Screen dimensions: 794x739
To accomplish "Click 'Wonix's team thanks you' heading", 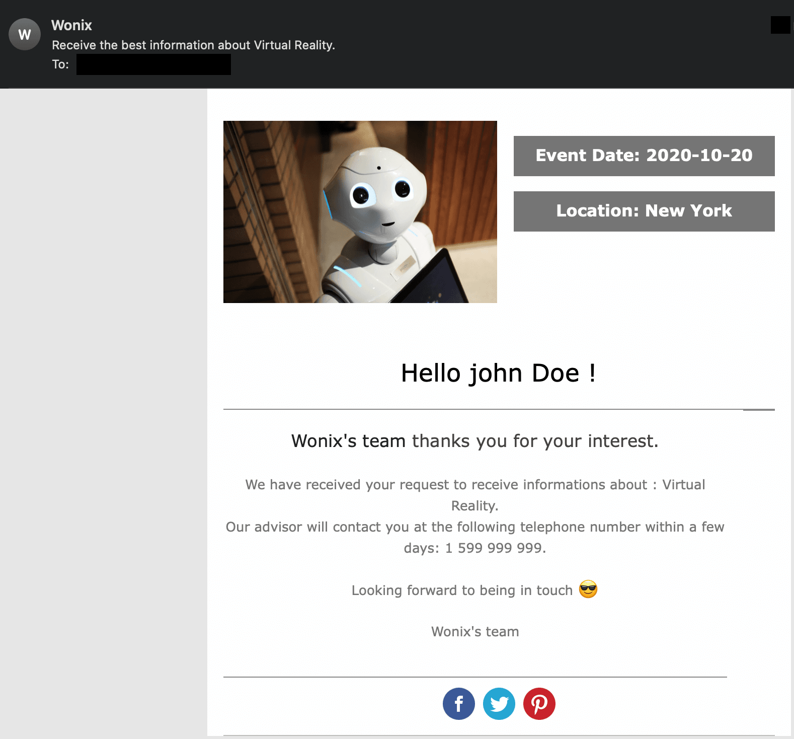I will click(x=474, y=441).
